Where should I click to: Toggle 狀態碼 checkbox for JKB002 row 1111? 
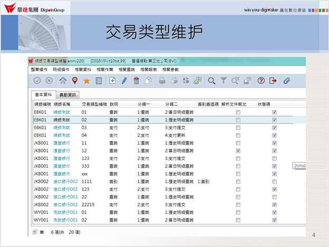274,181
